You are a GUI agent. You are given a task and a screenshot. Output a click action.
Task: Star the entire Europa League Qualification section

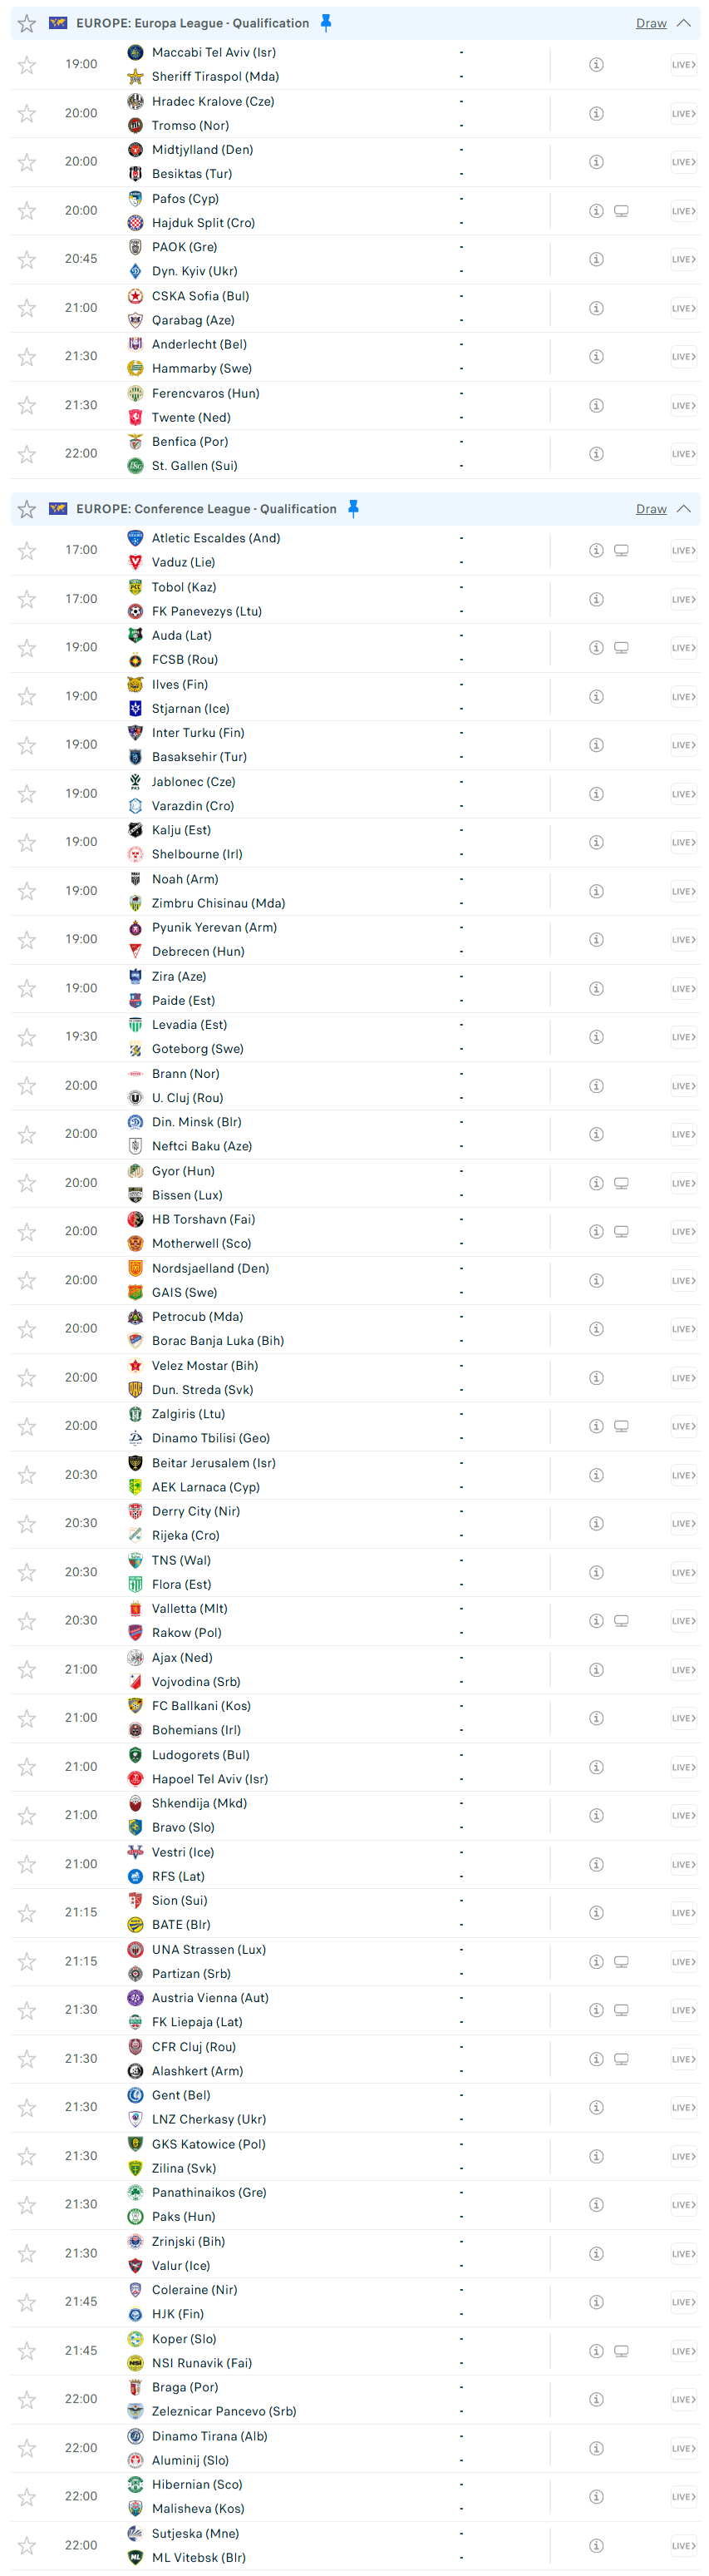pyautogui.click(x=27, y=23)
